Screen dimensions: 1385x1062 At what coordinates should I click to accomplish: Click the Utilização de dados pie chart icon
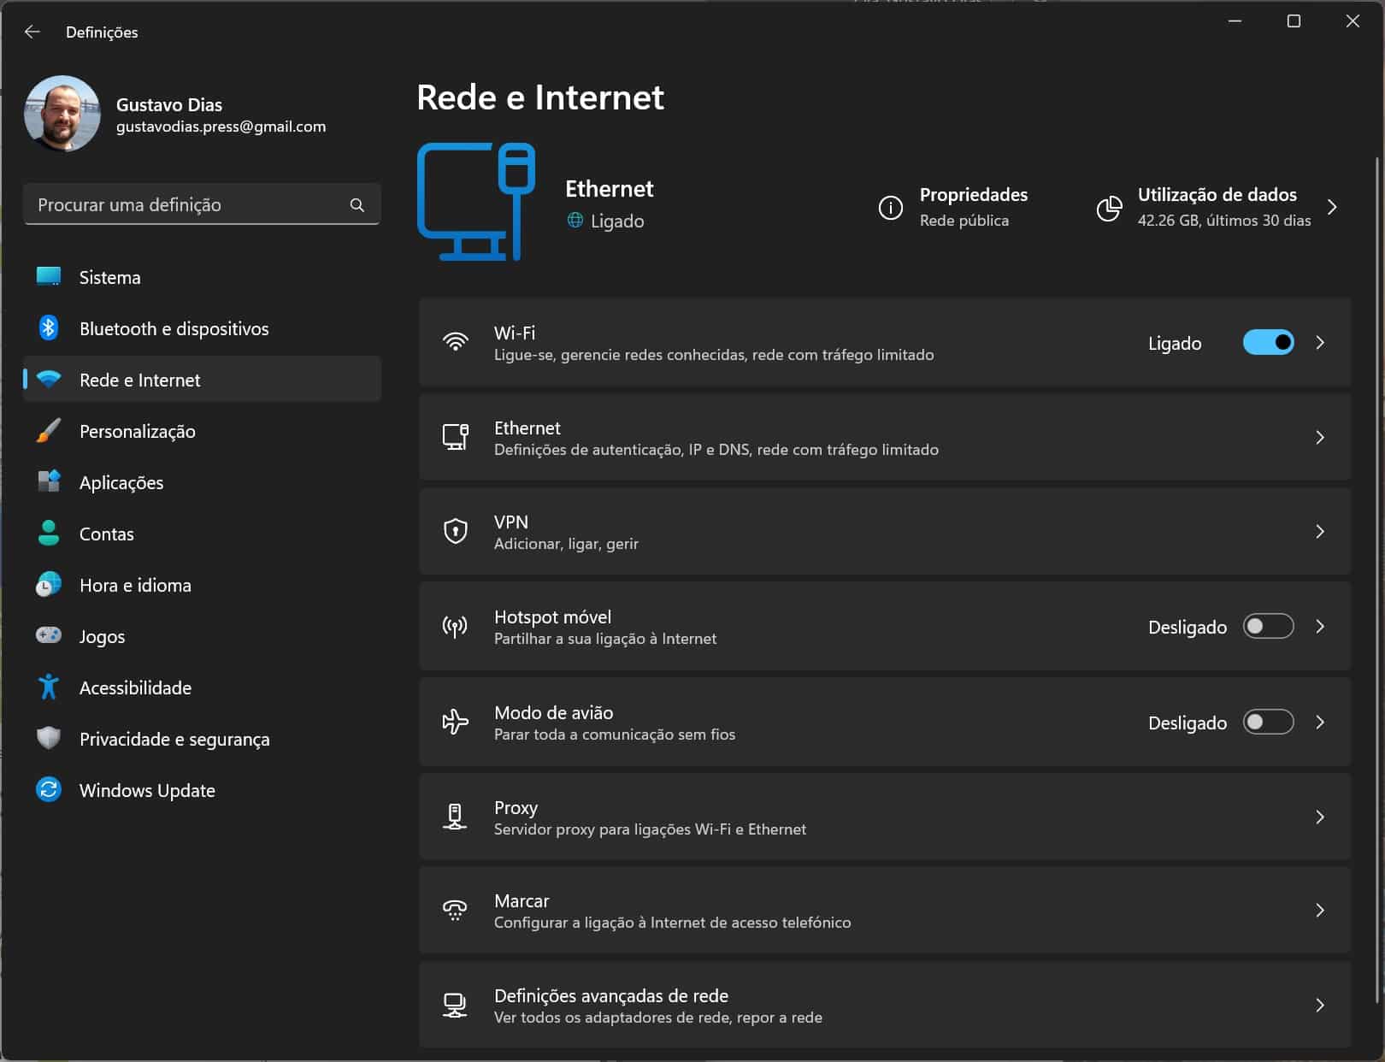point(1109,208)
